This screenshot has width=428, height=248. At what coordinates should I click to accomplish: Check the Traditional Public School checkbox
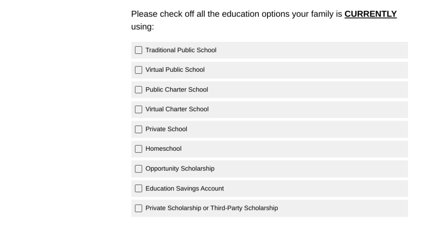138,50
